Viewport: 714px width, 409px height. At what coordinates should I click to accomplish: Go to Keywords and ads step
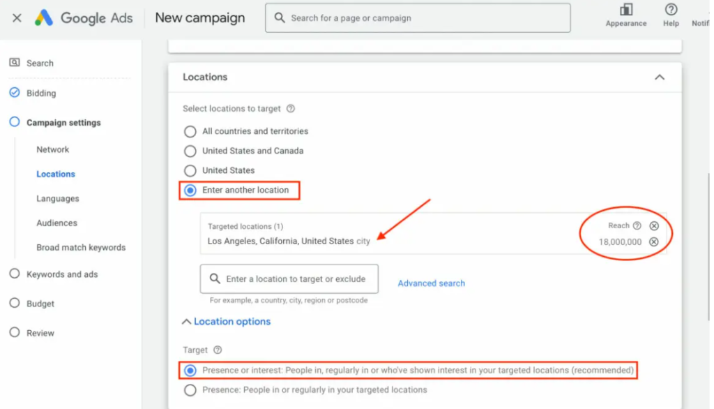click(x=62, y=274)
